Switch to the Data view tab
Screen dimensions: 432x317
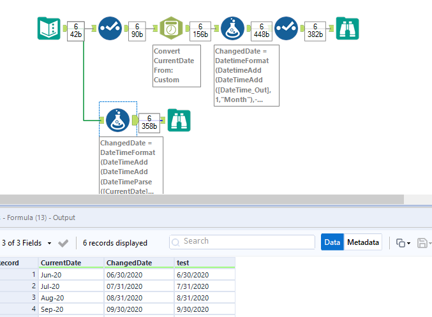332,242
